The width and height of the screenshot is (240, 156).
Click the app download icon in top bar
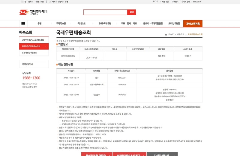pos(22,2)
